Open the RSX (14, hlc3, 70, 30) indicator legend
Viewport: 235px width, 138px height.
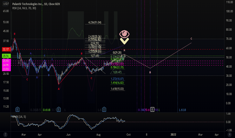pos(24,8)
